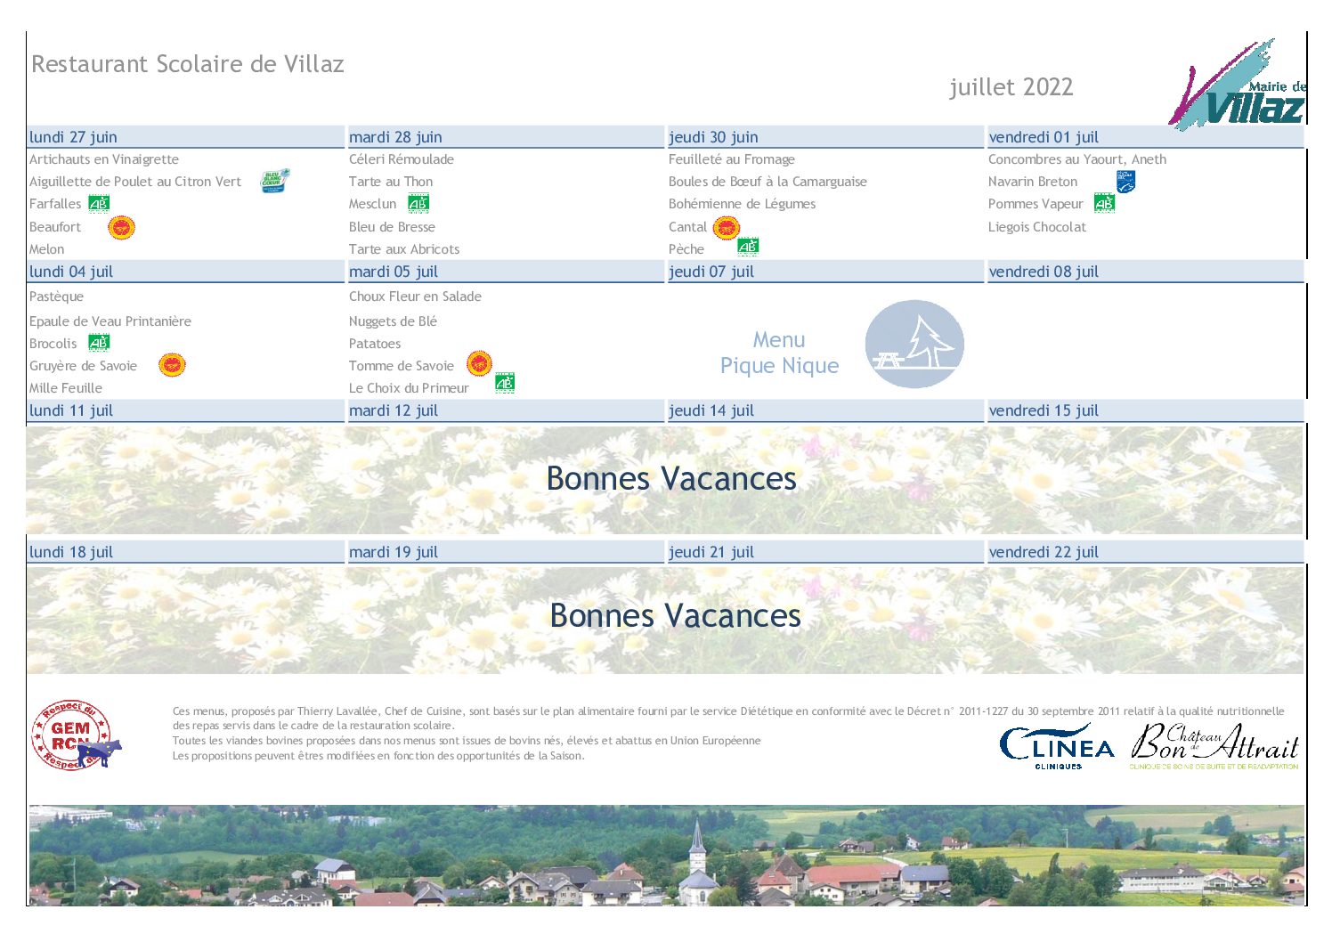Viewport: 1332px width, 942px height.
Task: Select the lundi 11 juil header
Action: 185,410
